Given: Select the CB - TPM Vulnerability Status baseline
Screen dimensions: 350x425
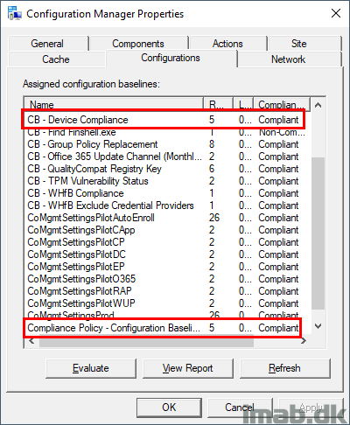Looking at the screenshot, I should pyautogui.click(x=164, y=181).
